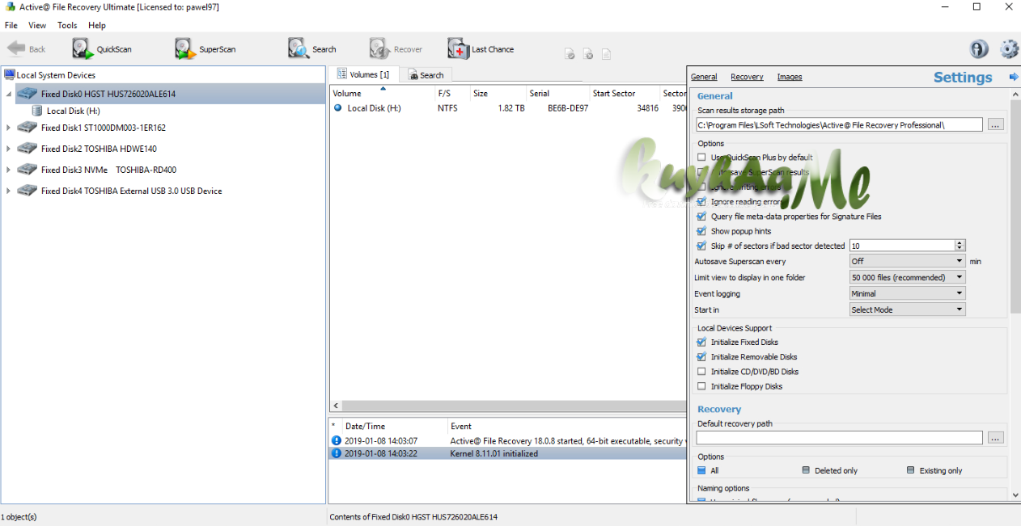Go Back using the toolbar arrow
This screenshot has height=526, width=1021.
(26, 49)
